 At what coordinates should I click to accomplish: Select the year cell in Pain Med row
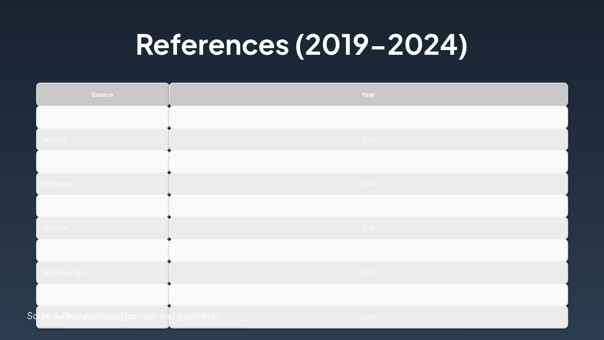click(x=368, y=139)
